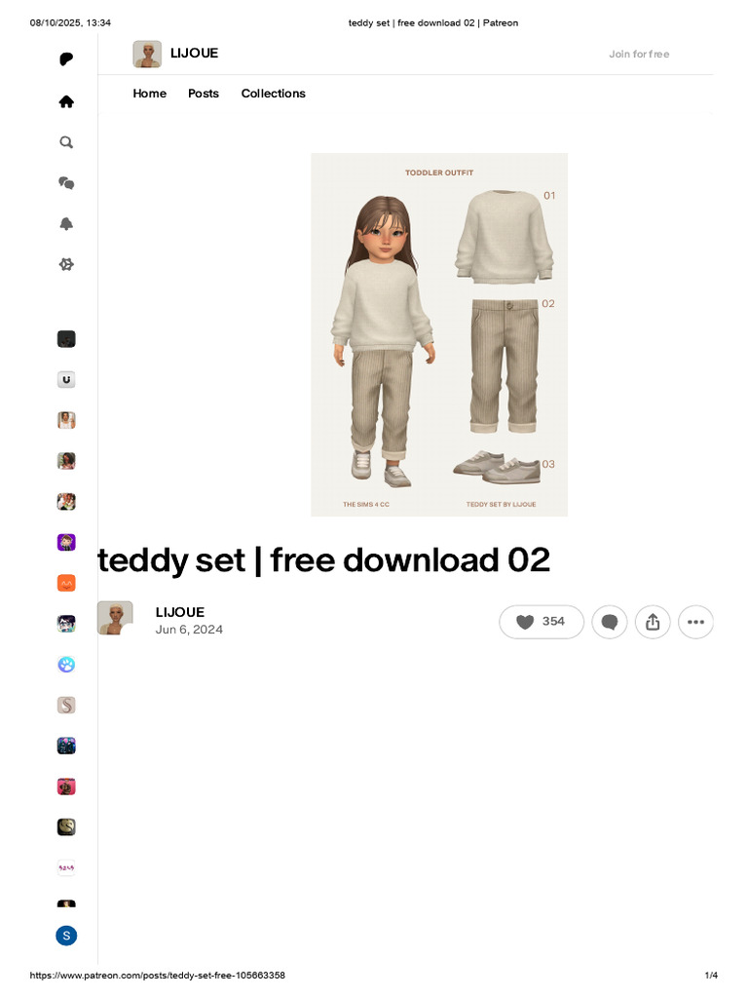
Task: Share the post using share icon
Action: [x=653, y=622]
